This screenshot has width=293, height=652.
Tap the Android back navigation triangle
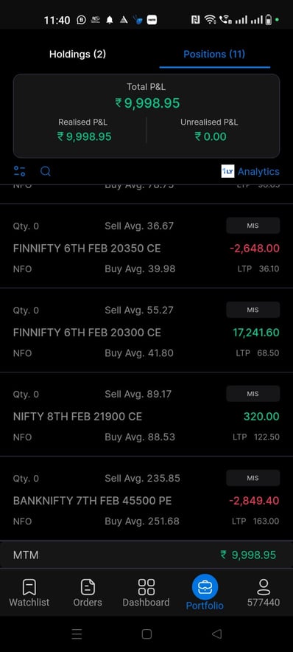coord(216,634)
